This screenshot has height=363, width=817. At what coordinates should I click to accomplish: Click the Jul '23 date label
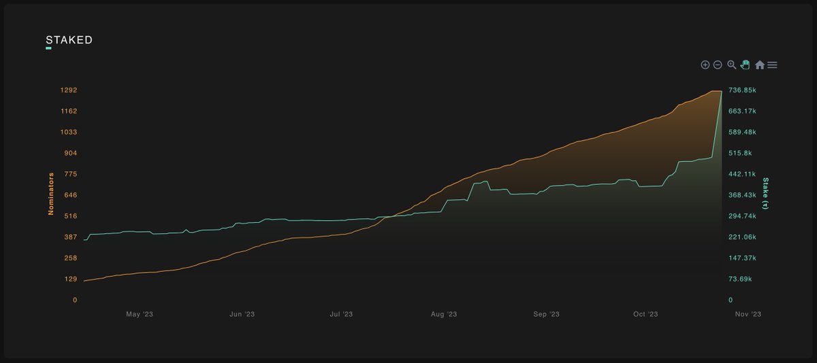(x=341, y=315)
